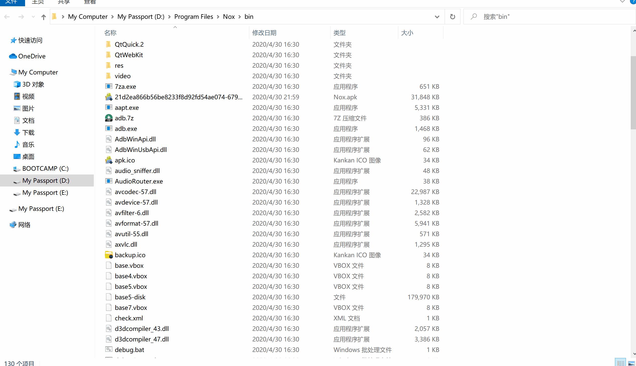
Task: Click the adb.7z archive icon
Action: pos(109,118)
